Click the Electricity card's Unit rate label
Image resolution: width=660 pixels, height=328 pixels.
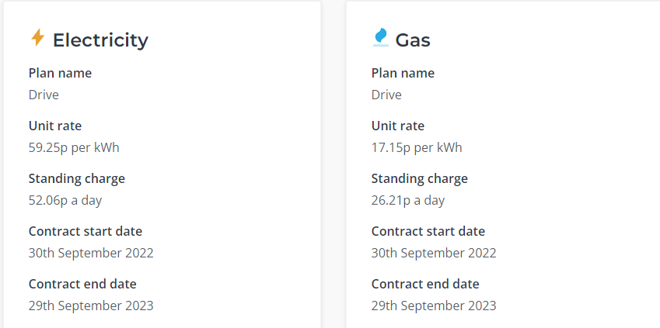coord(55,126)
